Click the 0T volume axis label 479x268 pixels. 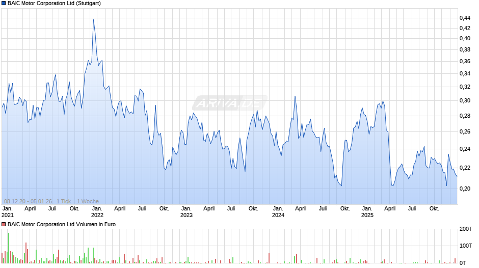pos(463,263)
